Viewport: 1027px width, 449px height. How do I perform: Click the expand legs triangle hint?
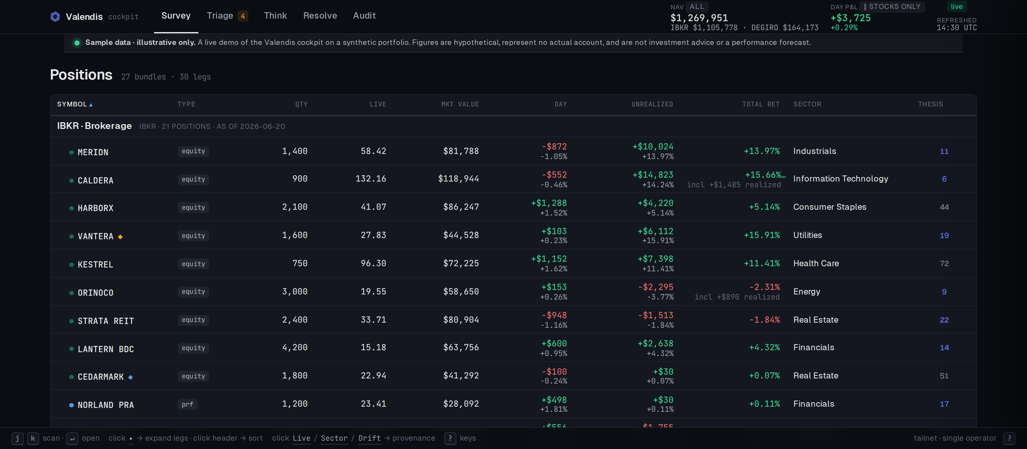131,438
